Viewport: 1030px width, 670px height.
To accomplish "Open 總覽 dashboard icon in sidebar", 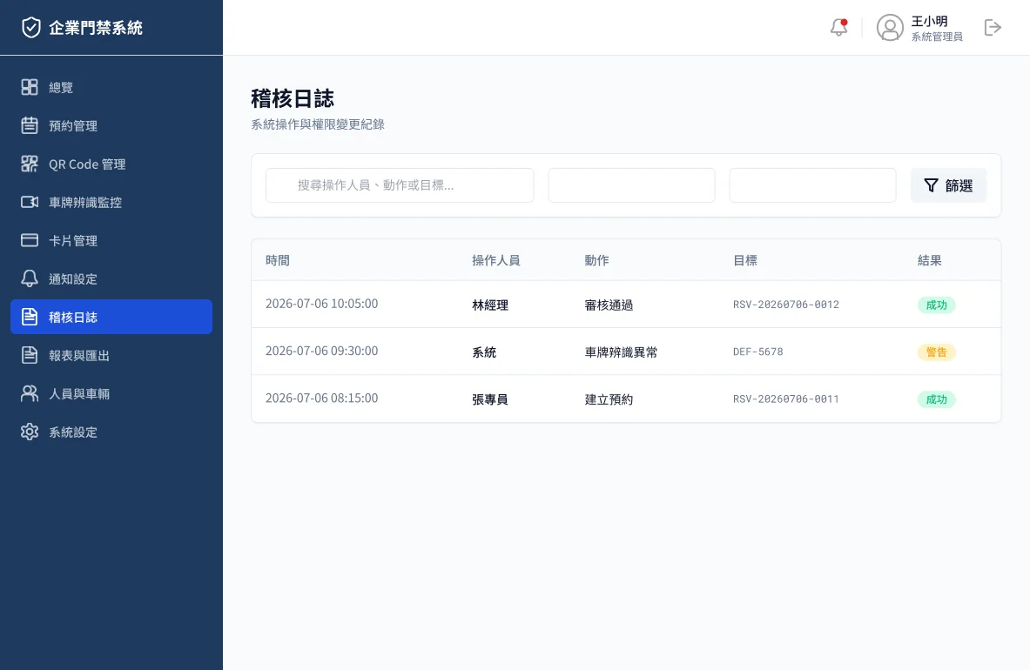I will [30, 87].
